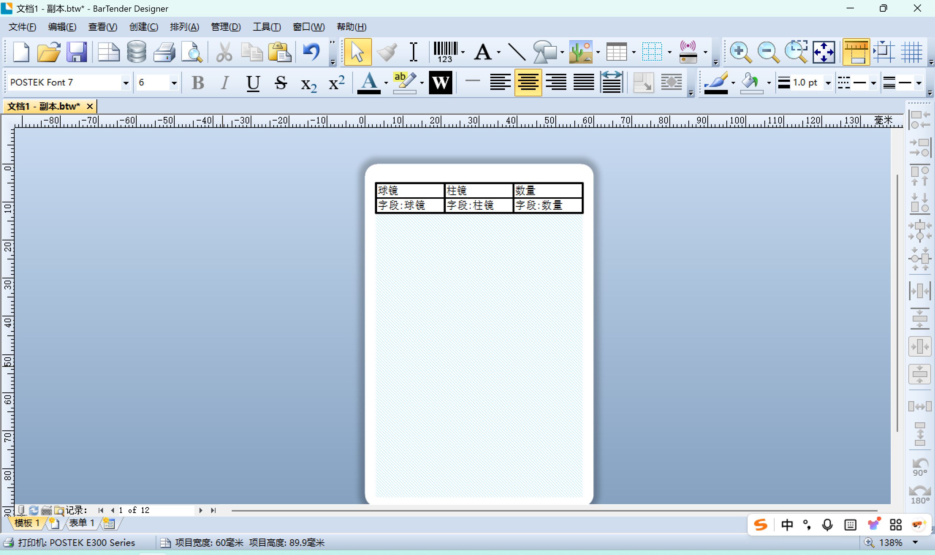
Task: Toggle underline formatting
Action: (x=253, y=82)
